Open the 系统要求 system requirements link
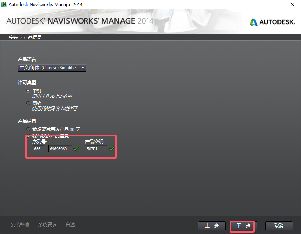The image size is (301, 234). [x=47, y=225]
